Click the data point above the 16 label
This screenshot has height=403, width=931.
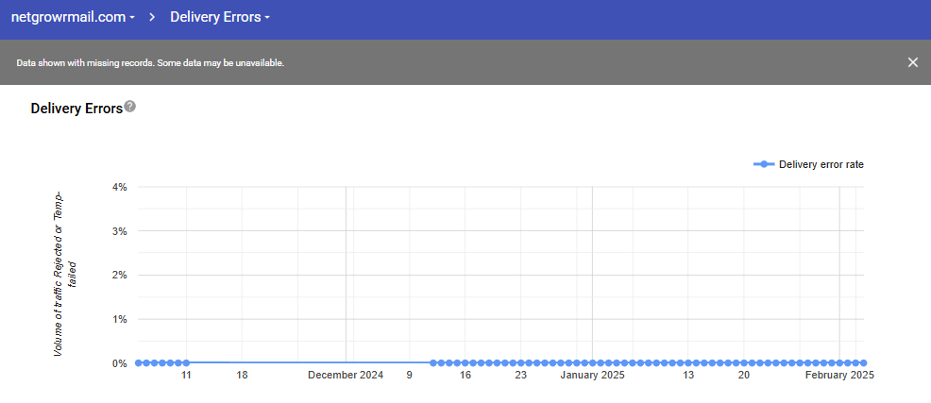[465, 362]
